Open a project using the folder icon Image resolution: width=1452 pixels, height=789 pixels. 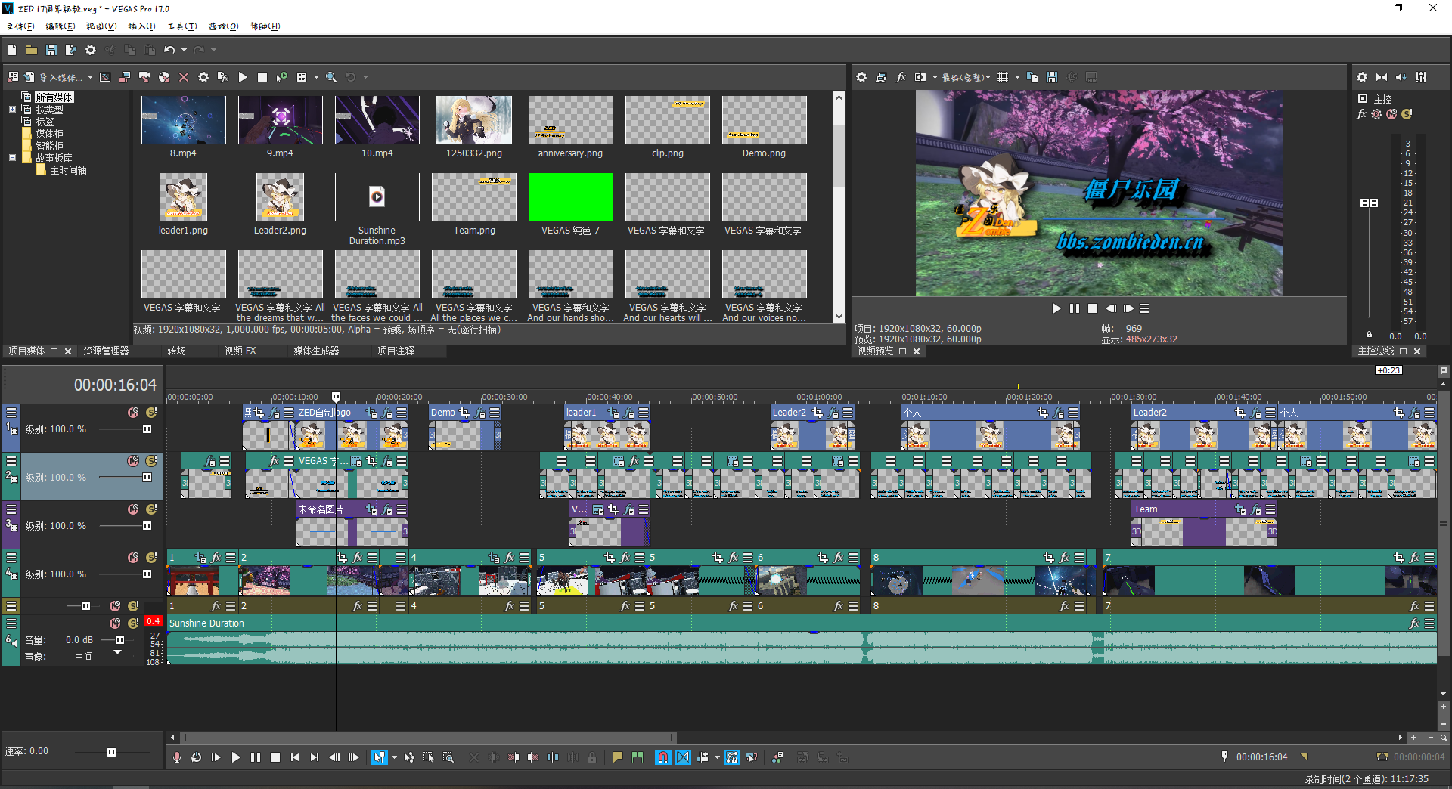pos(32,50)
